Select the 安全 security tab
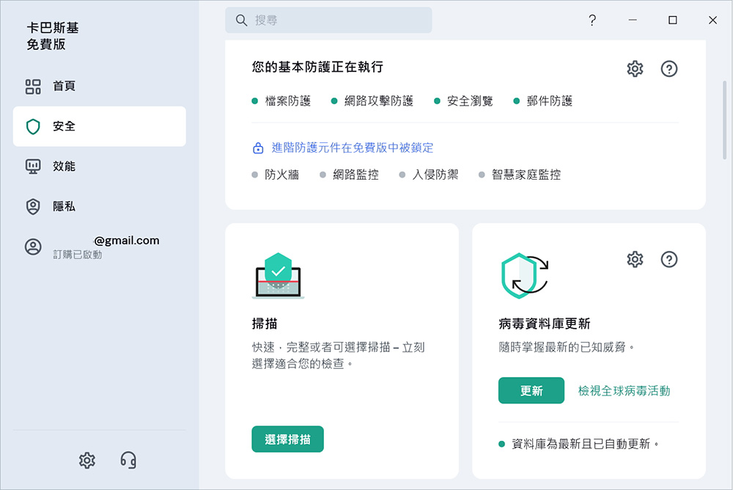 [x=99, y=126]
